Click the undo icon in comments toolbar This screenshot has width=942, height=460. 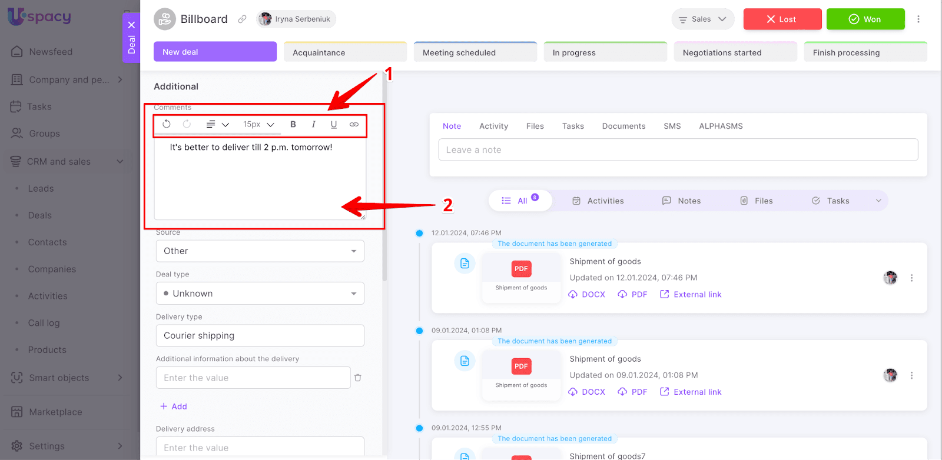pyautogui.click(x=167, y=124)
